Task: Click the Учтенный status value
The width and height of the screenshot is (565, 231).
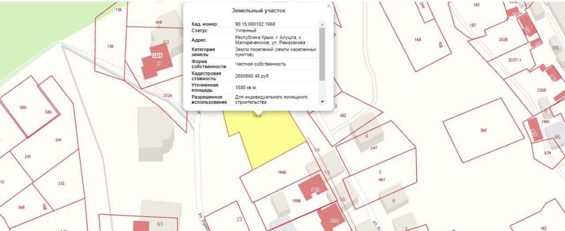Action: pyautogui.click(x=246, y=30)
